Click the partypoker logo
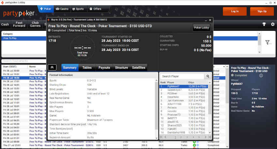Viewport: 277px width, 149px height. coord(19,13)
